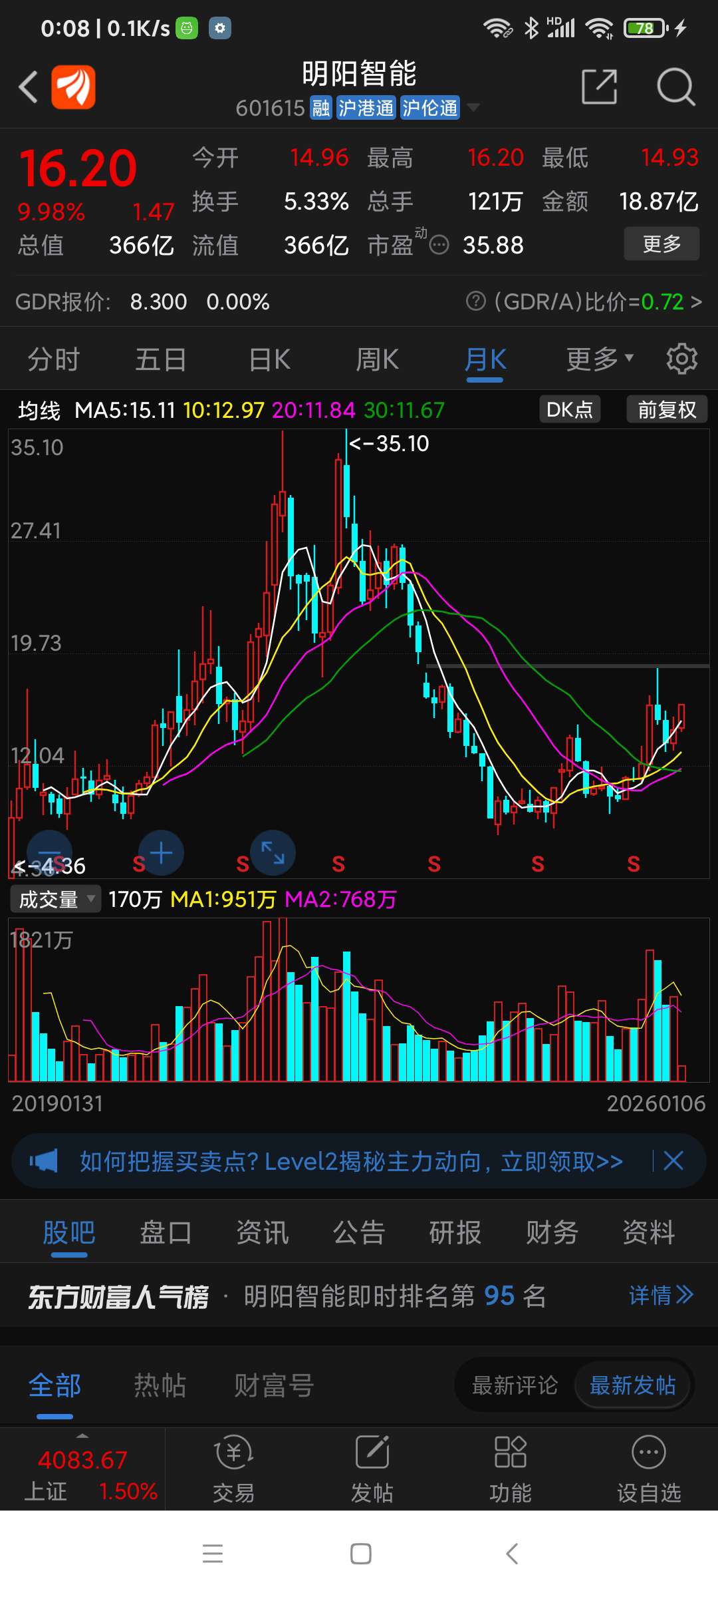Toggle the 前复权 adjustment option
Viewport: 718px width, 1597px height.
(667, 409)
